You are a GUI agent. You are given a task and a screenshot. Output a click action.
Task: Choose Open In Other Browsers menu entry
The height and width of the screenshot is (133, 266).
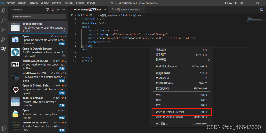click(181, 117)
